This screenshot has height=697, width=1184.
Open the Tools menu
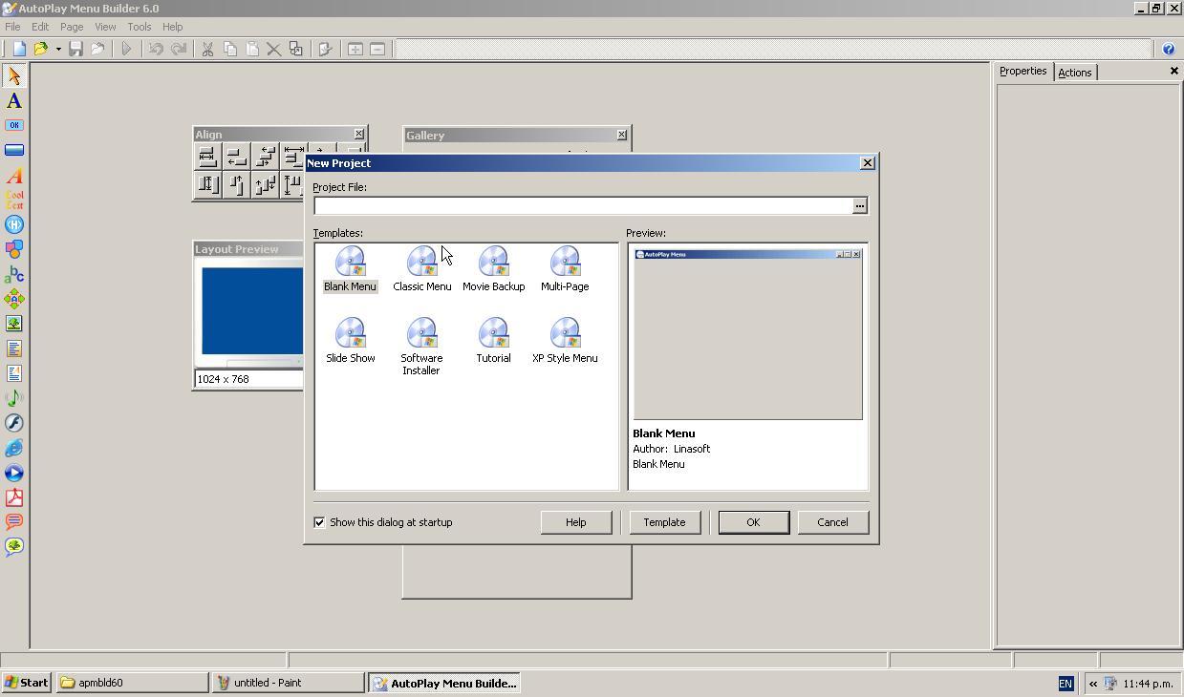pos(139,27)
